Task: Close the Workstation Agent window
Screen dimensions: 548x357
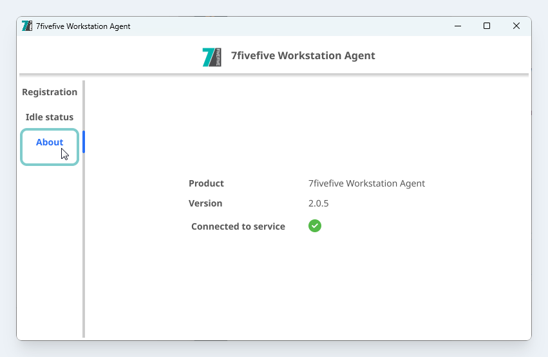Action: 516,26
